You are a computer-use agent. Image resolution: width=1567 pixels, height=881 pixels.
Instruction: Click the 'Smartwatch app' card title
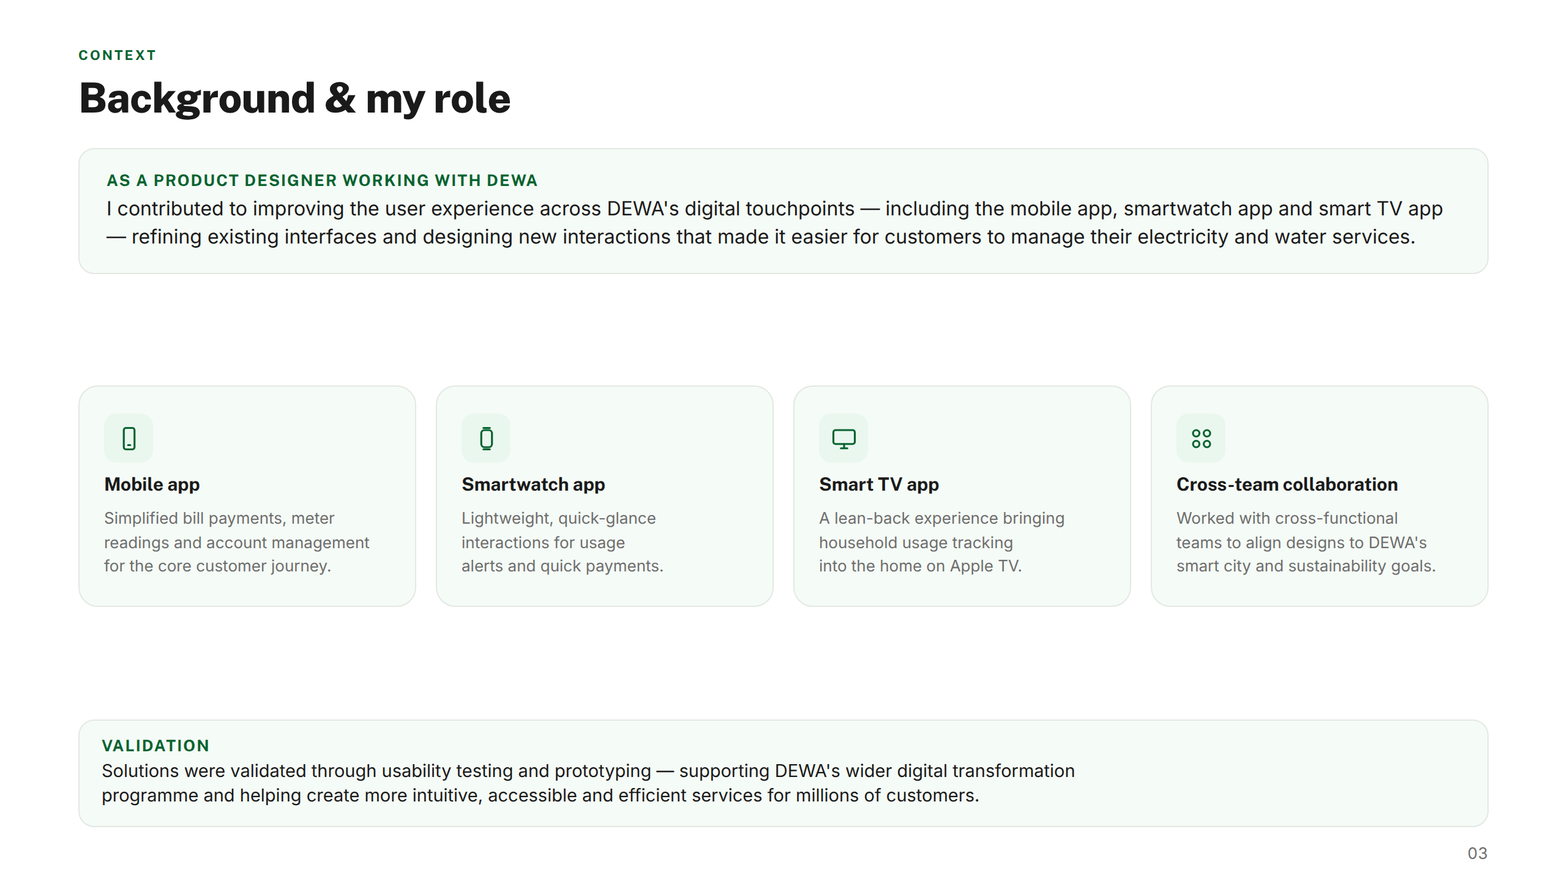[533, 484]
